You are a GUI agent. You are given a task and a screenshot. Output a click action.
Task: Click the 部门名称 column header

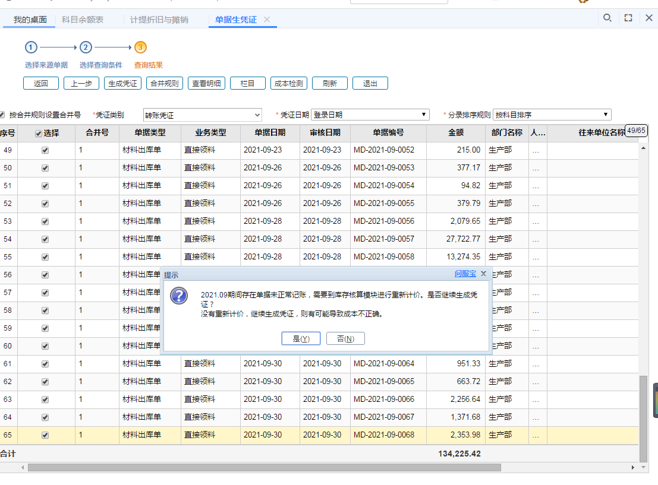click(507, 133)
